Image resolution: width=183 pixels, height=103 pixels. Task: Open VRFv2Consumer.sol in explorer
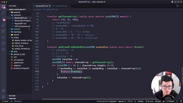click(x=22, y=26)
